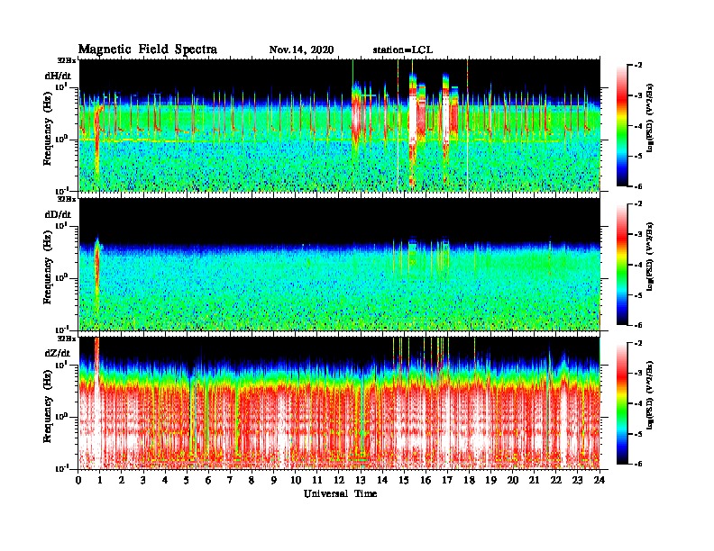Click the "station=LCL" label

pos(403,50)
